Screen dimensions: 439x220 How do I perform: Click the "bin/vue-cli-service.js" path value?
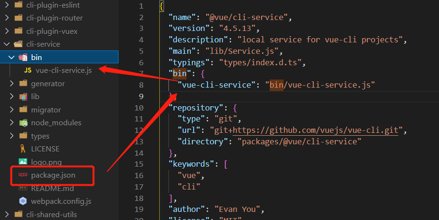click(x=320, y=85)
